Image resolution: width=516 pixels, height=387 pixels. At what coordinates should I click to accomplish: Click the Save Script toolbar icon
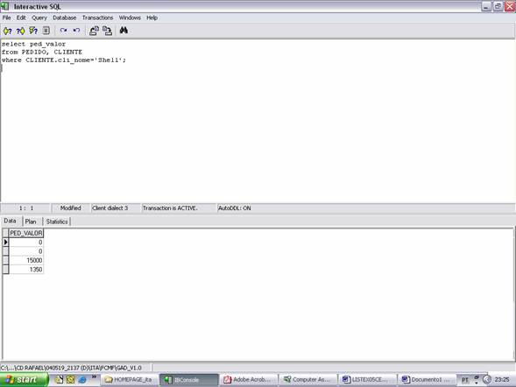click(107, 31)
